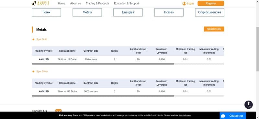259x119 pixels.
Task: Click the page vertical scrollbar thumb
Action: pos(257,49)
